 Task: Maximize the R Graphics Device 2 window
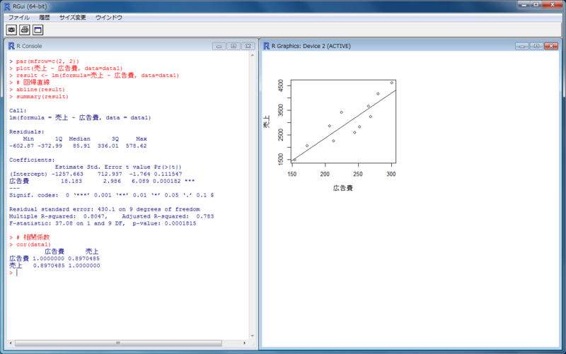pyautogui.click(x=537, y=46)
